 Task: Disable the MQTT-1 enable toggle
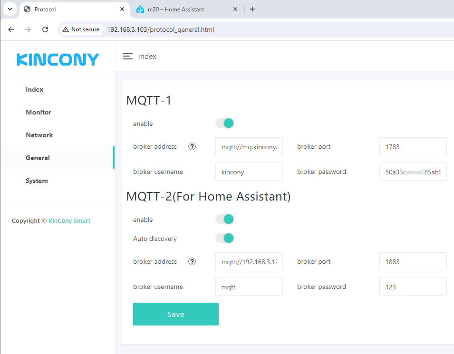point(225,124)
